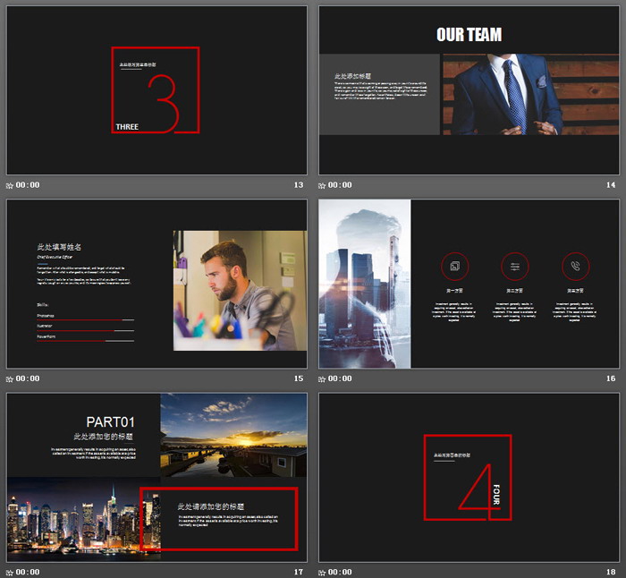Click the 00:00 timing label under slide 13

click(28, 185)
